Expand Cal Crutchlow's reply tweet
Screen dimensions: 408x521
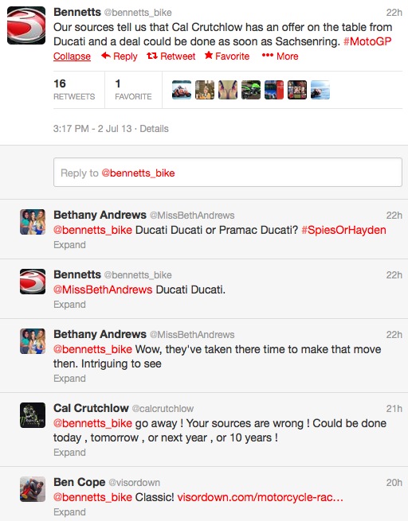[69, 453]
